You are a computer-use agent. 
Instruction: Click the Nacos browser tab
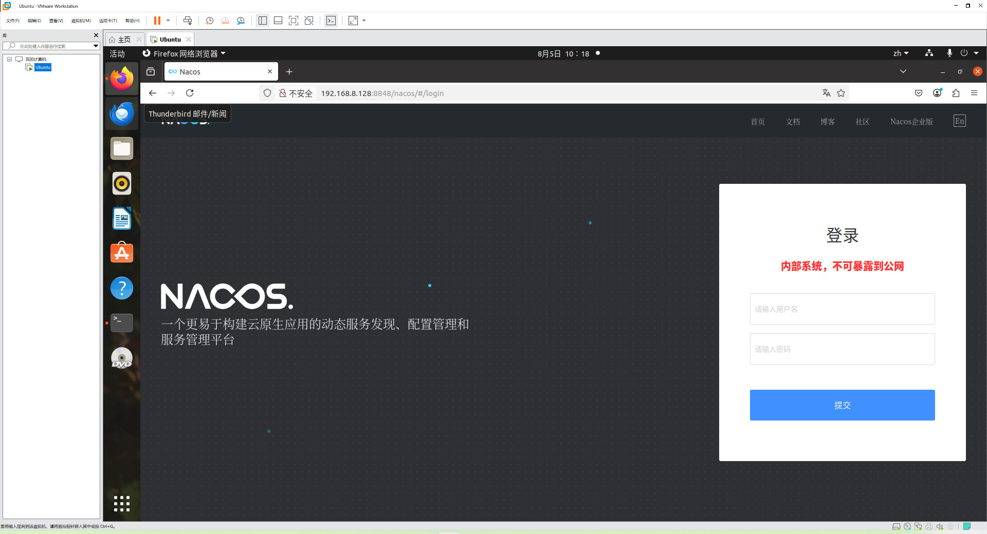221,71
